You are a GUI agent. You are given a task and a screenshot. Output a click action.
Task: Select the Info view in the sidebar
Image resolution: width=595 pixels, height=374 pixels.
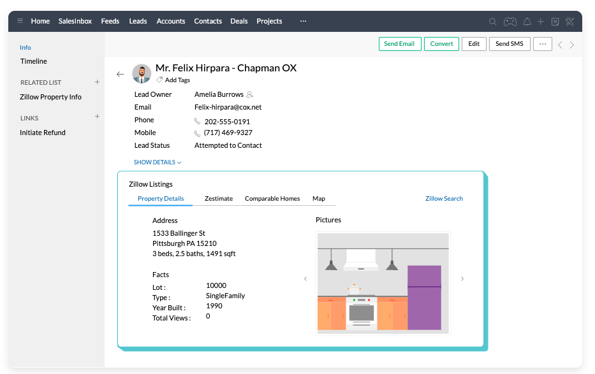(25, 47)
